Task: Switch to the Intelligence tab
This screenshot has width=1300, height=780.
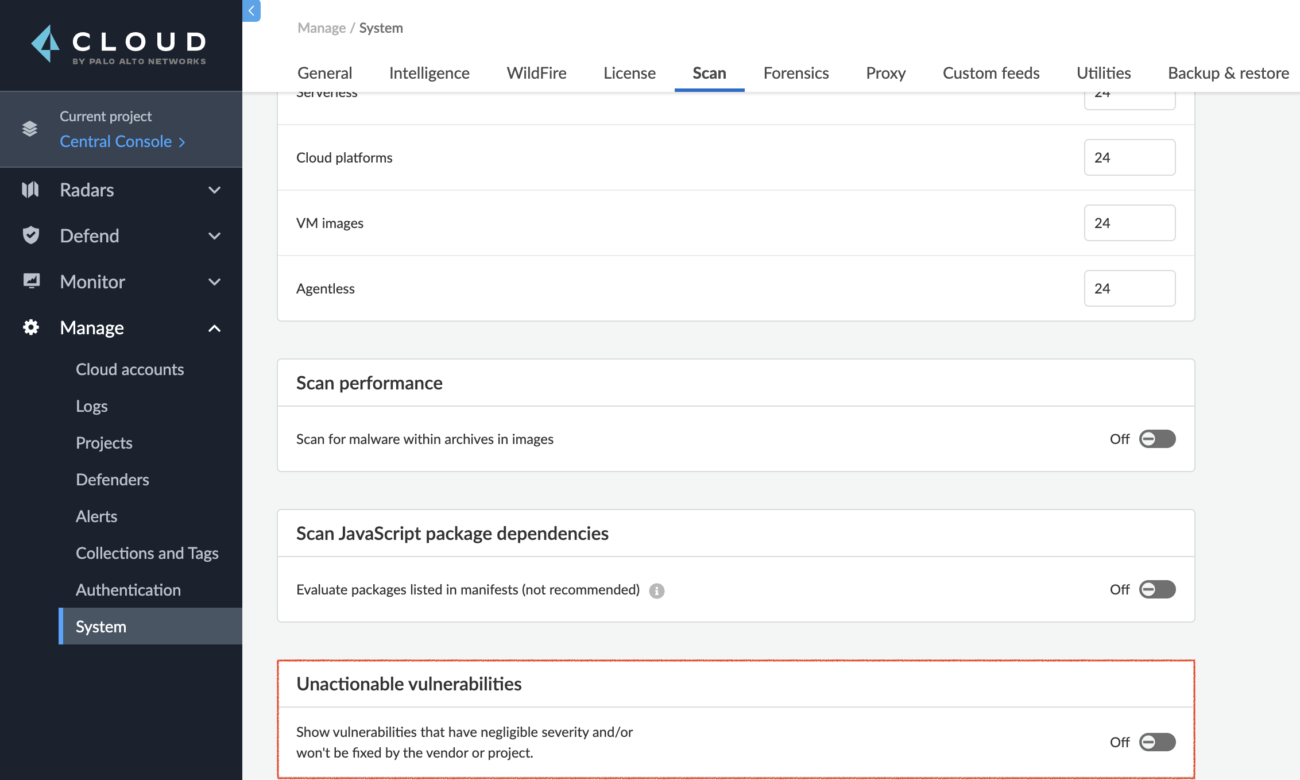Action: click(429, 73)
